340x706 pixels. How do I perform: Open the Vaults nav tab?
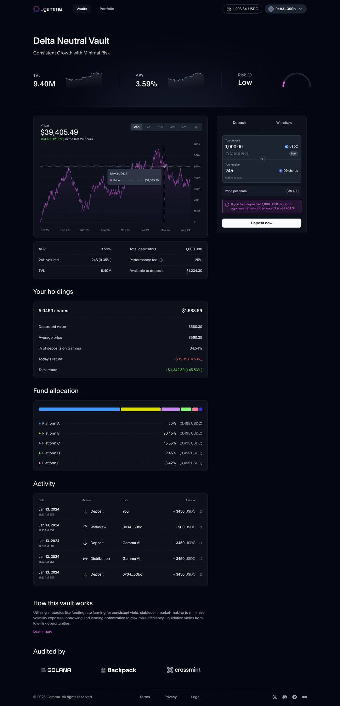[82, 9]
